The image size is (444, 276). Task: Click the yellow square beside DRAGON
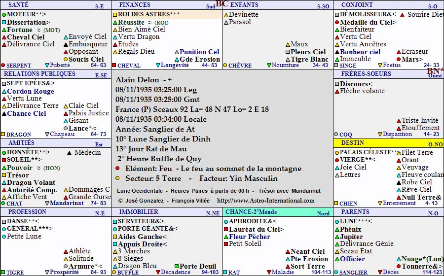coord(3,134)
